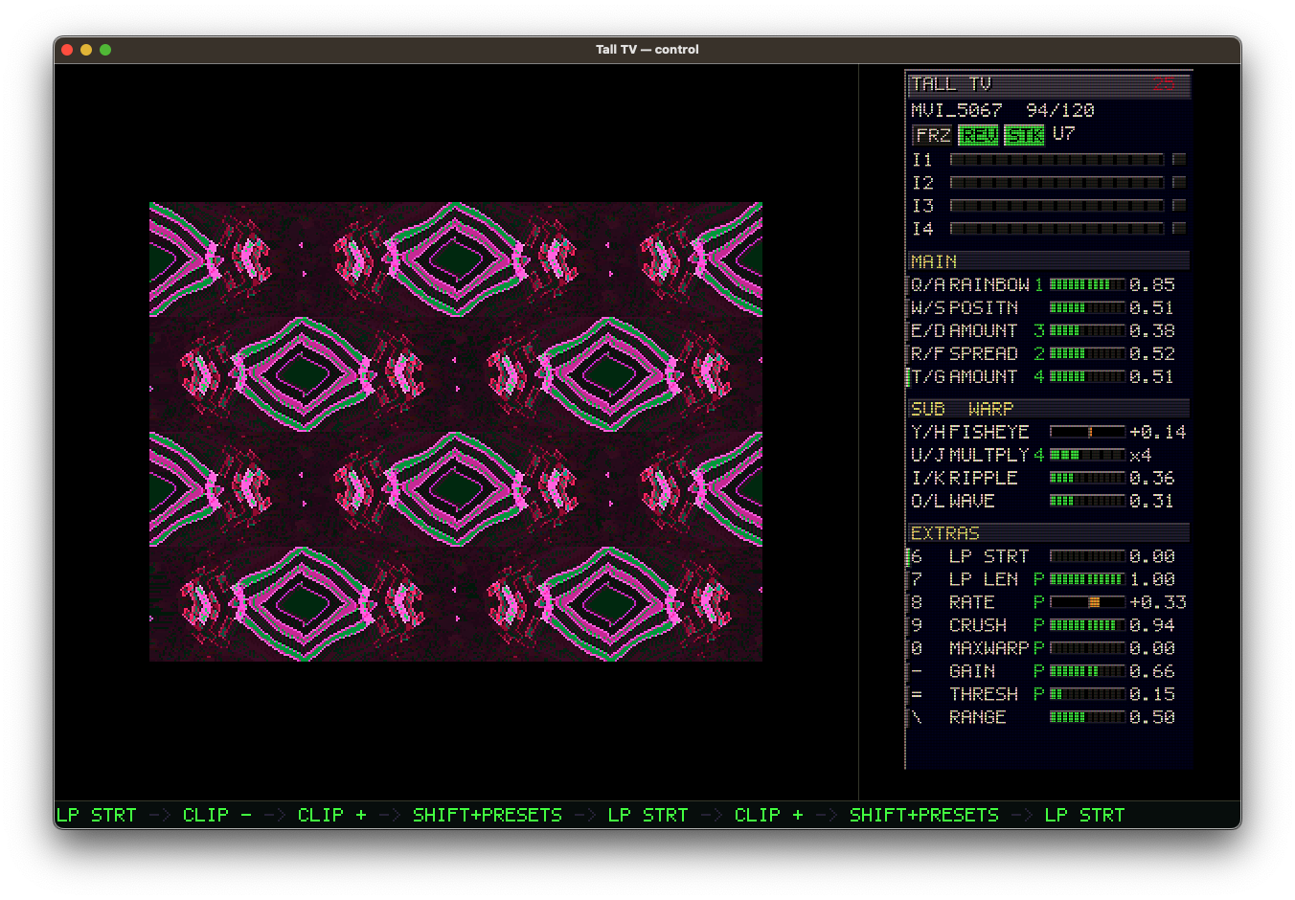Set the THRESH slider bar
The width and height of the screenshot is (1295, 900).
click(1087, 694)
